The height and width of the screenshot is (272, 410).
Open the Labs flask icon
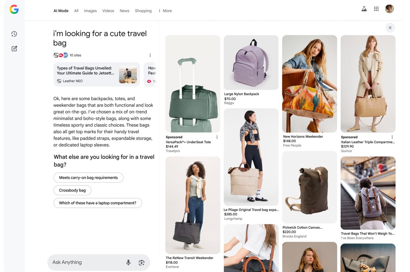(x=364, y=9)
